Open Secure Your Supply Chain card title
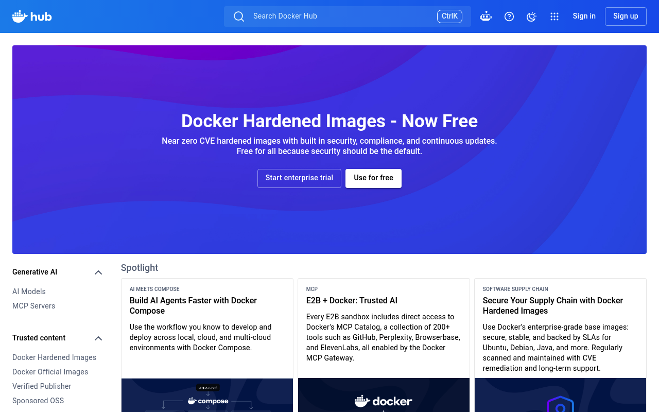Image resolution: width=659 pixels, height=412 pixels. click(553, 305)
